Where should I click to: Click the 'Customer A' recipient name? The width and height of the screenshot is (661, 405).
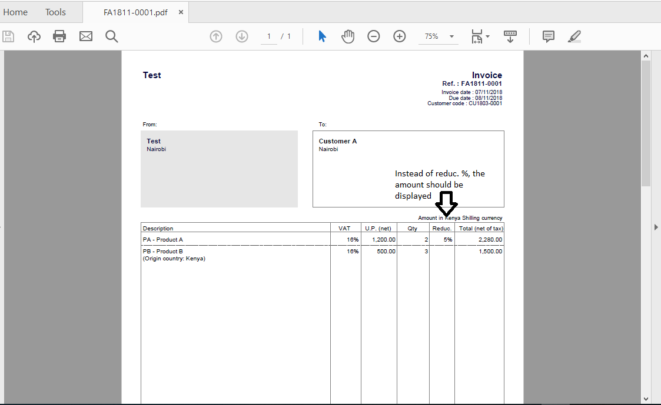pos(338,142)
